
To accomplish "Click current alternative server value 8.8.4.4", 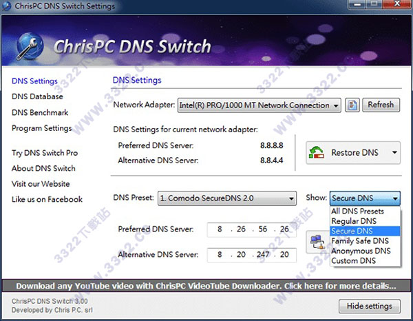I will click(272, 160).
